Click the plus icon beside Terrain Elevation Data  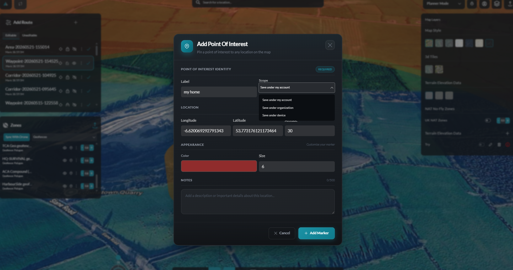pos(507,133)
